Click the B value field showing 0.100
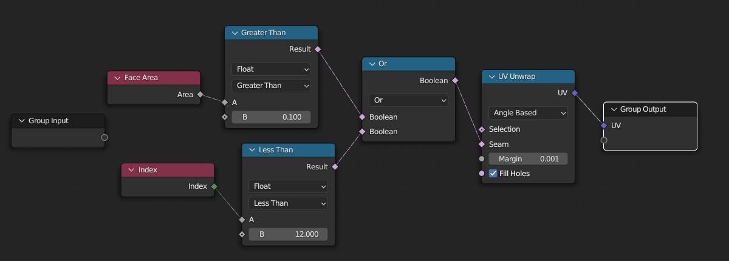Viewport: 729px width, 261px height. tap(271, 117)
